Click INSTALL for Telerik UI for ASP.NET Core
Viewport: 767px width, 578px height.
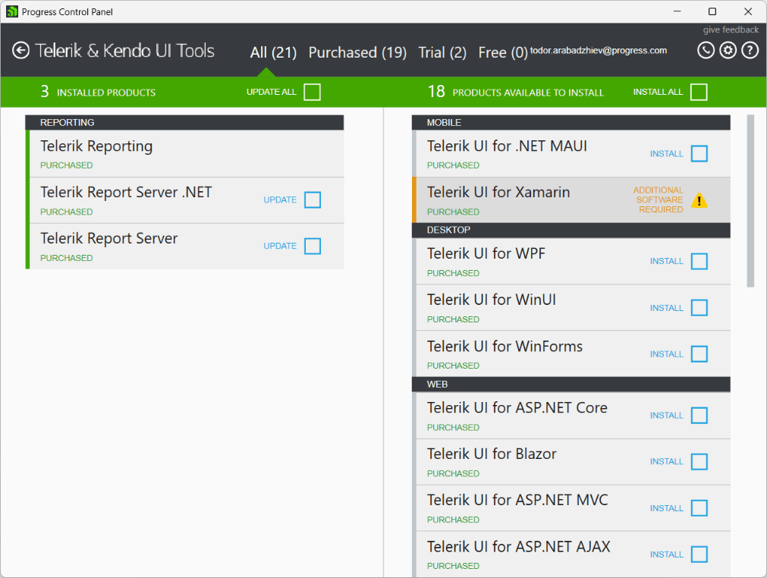[666, 415]
